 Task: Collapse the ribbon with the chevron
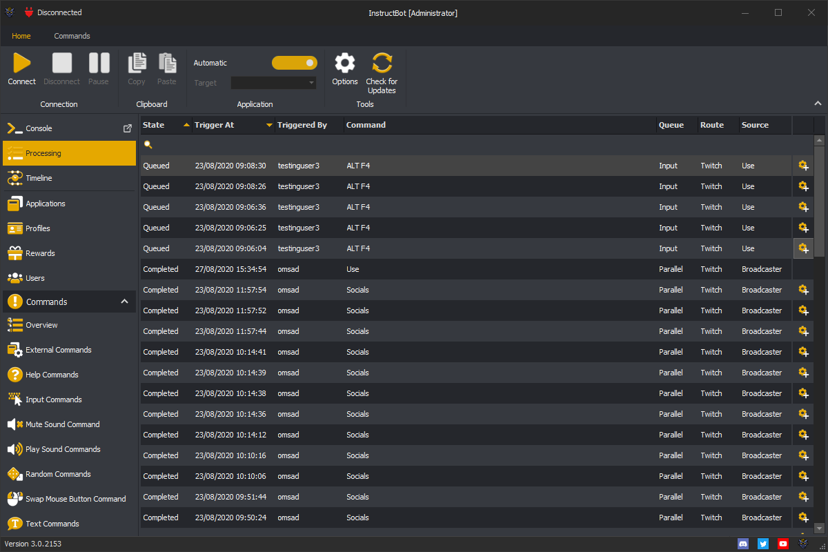(818, 103)
